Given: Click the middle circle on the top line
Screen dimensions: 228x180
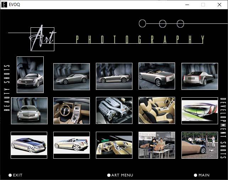Looking at the screenshot, I should click(x=163, y=24).
